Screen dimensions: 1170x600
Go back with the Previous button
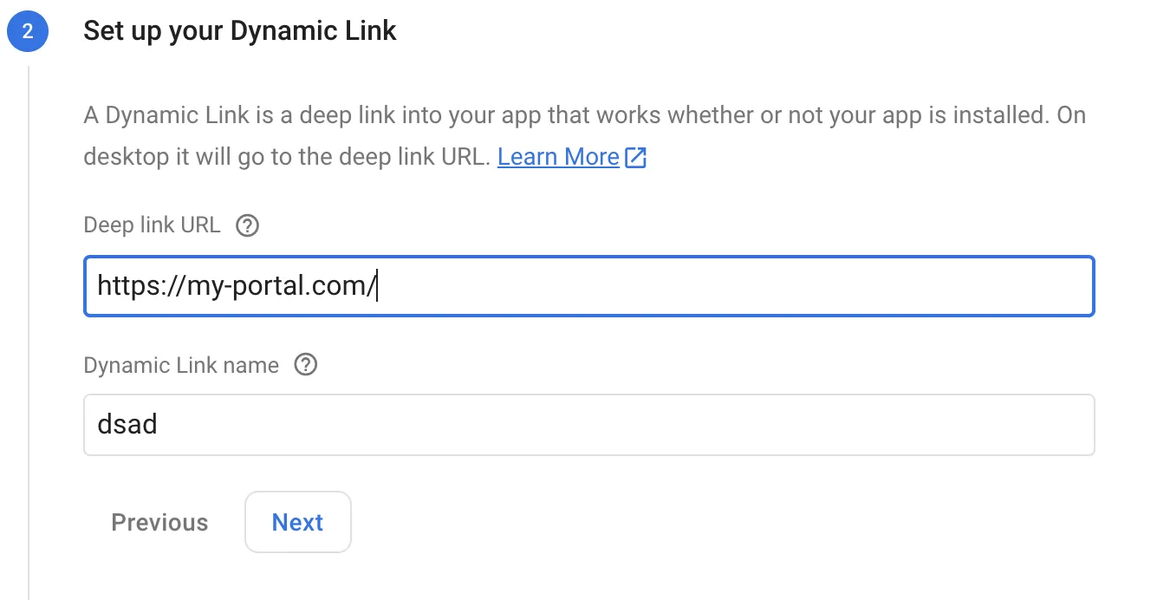click(159, 522)
